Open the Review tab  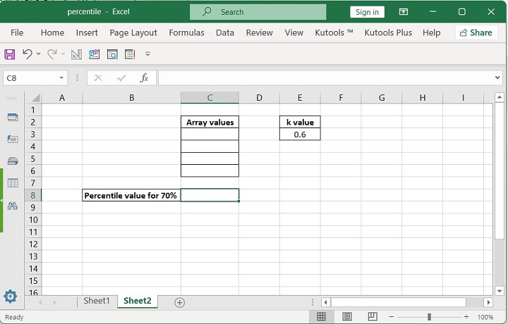tap(259, 32)
